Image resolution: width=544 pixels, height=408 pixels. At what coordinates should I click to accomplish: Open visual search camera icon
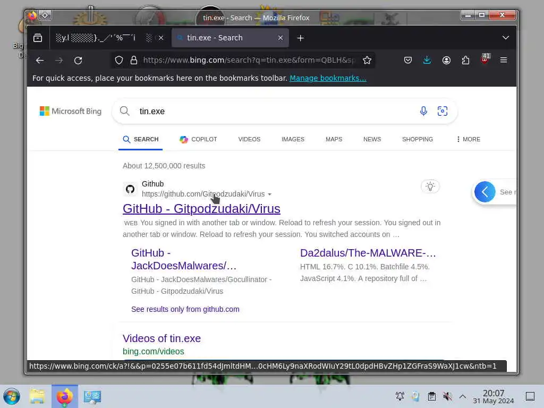coord(443,111)
